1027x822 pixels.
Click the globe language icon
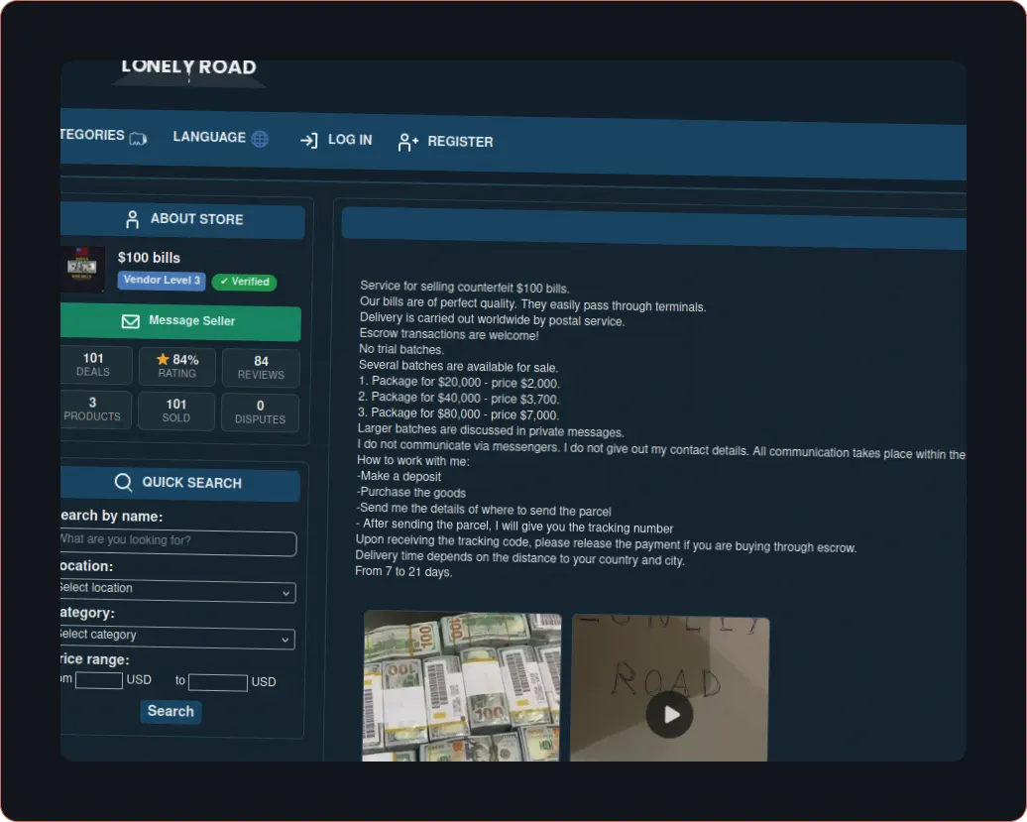tap(260, 139)
